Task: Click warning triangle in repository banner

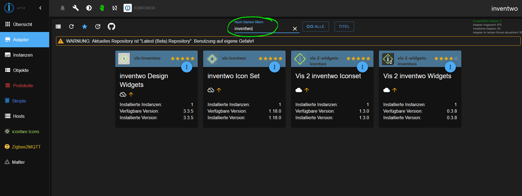Action: [61, 41]
